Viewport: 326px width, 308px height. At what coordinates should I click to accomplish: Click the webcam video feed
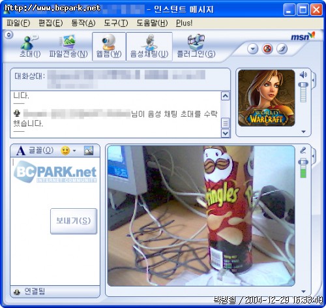coord(201,216)
